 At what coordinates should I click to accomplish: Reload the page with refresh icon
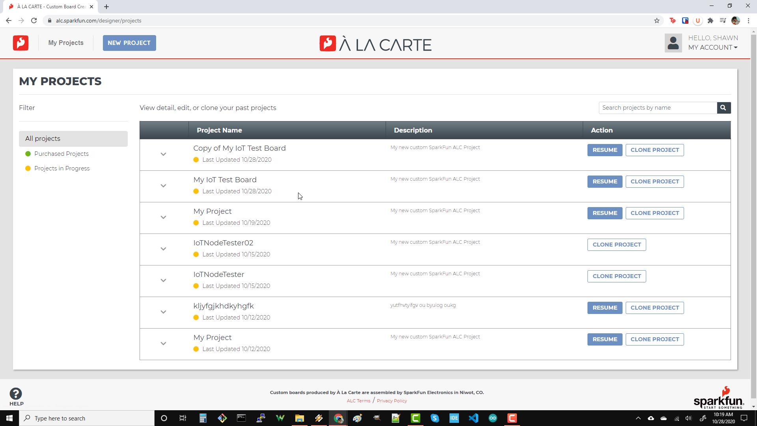click(34, 21)
